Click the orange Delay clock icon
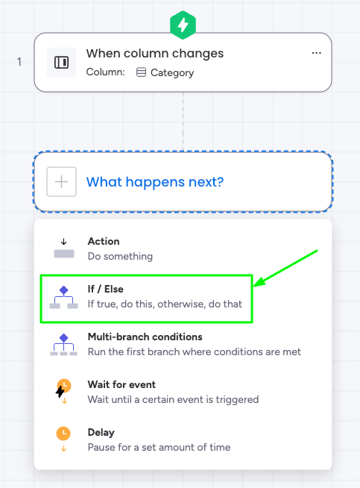 (x=63, y=439)
